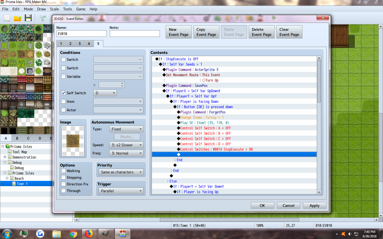Screen dimensions: 383x239
Task: Enable the first Switch condition checkbox
Action: coord(63,59)
